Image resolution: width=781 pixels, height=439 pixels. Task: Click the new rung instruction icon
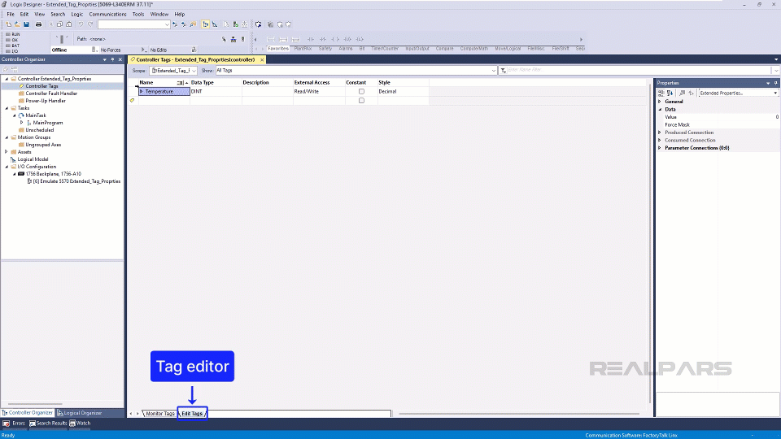point(270,39)
